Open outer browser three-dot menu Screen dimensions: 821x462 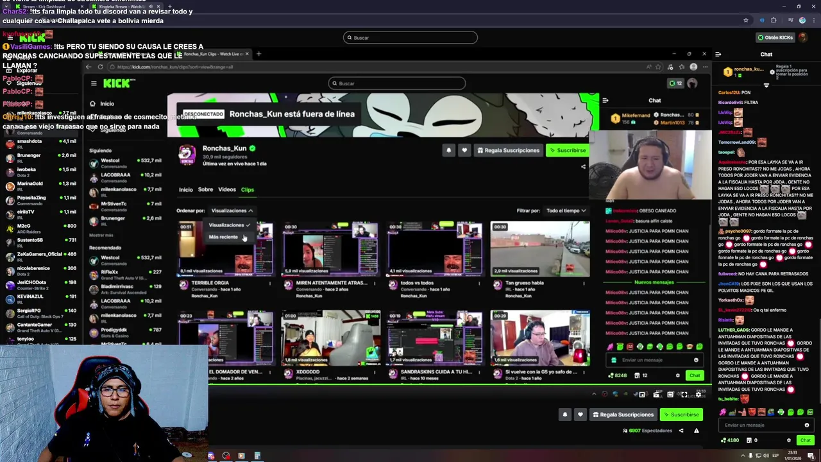pos(813,21)
